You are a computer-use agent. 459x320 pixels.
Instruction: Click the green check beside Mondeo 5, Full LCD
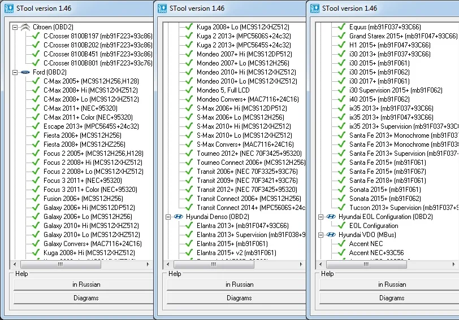tap(189, 90)
